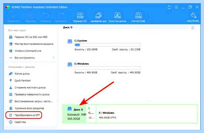Screen dimensions: 204x133
Task: Open the Очистка диска wipe tool
Action: [x=117, y=17]
